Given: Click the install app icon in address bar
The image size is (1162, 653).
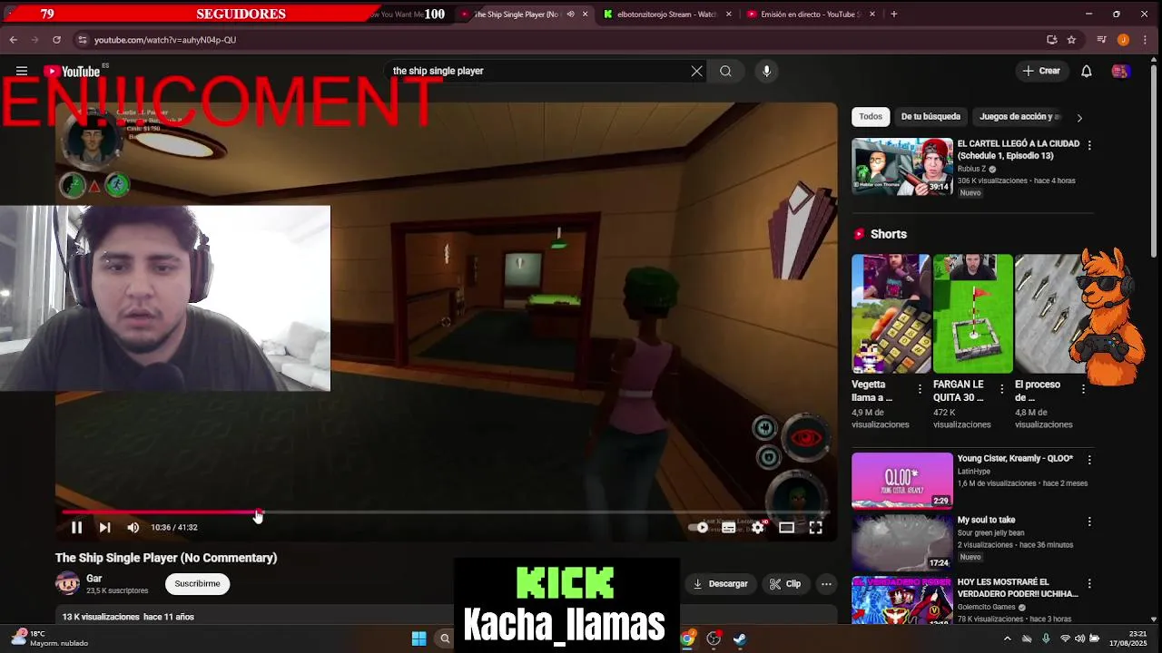Looking at the screenshot, I should point(1052,40).
